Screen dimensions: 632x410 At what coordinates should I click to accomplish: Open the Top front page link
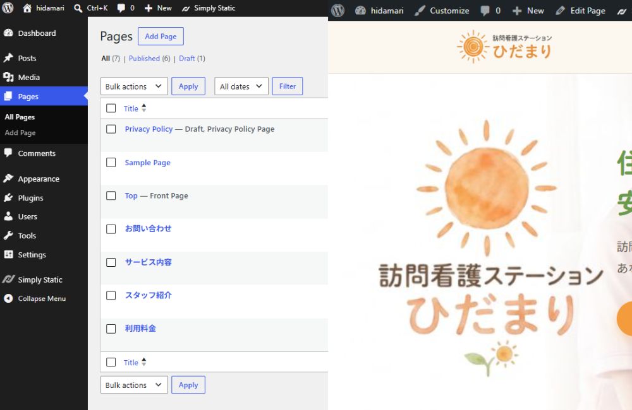click(x=131, y=196)
